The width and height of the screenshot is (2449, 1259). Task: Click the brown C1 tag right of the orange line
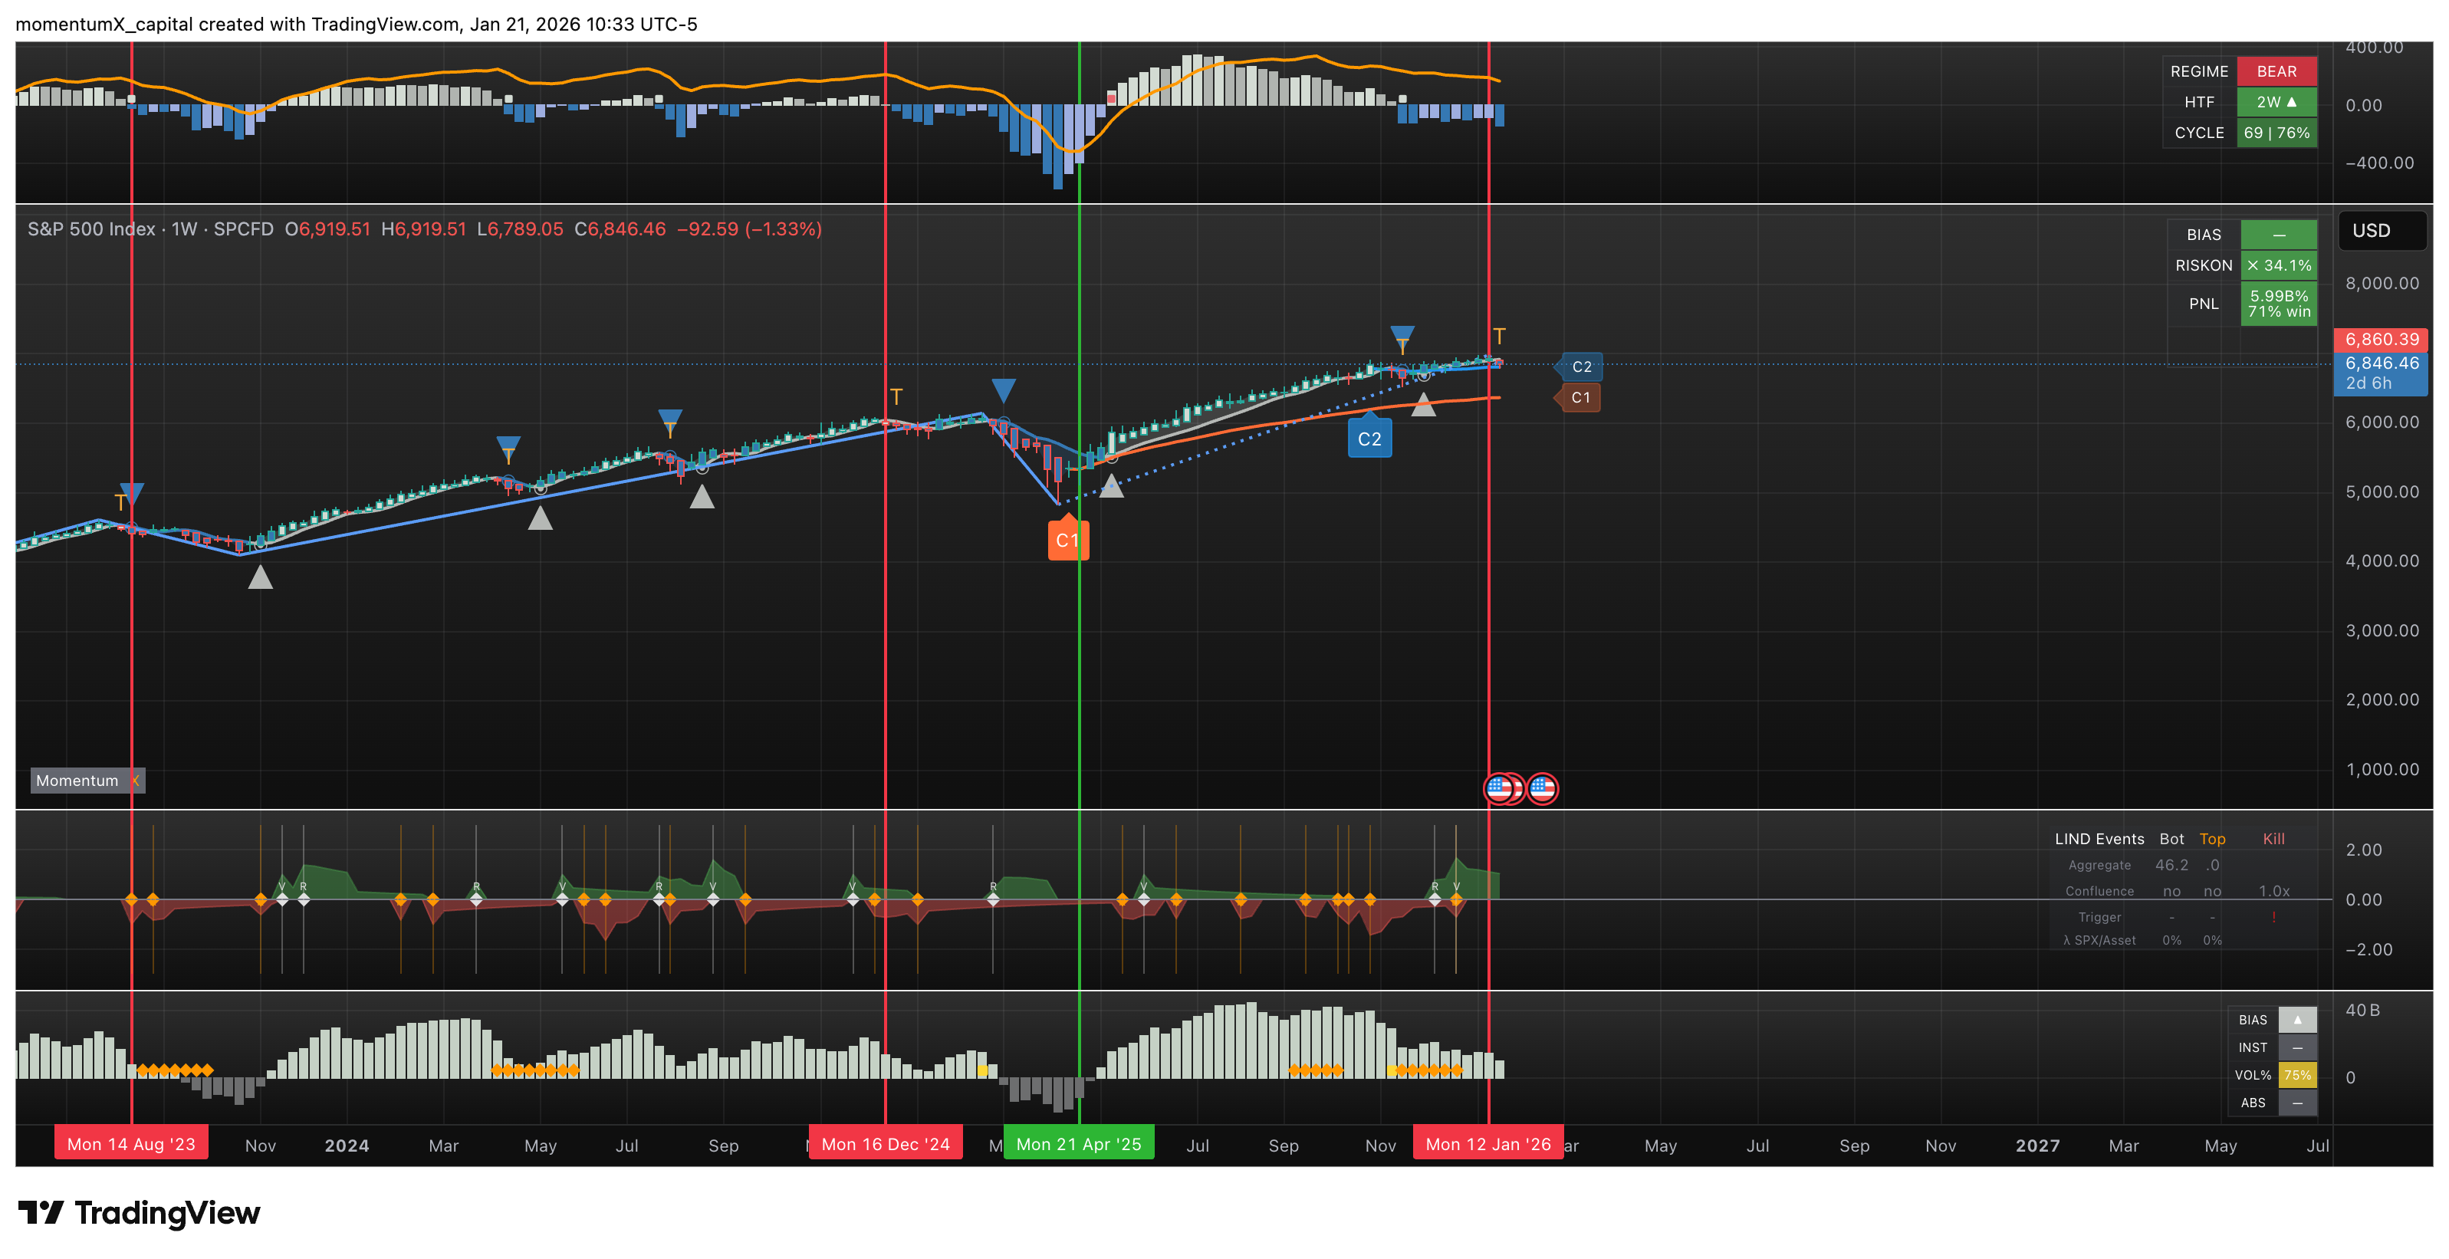tap(1580, 397)
